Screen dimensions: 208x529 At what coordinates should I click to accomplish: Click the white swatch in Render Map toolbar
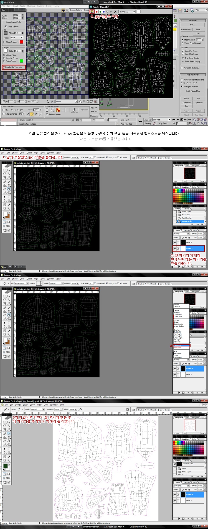click(x=138, y=12)
